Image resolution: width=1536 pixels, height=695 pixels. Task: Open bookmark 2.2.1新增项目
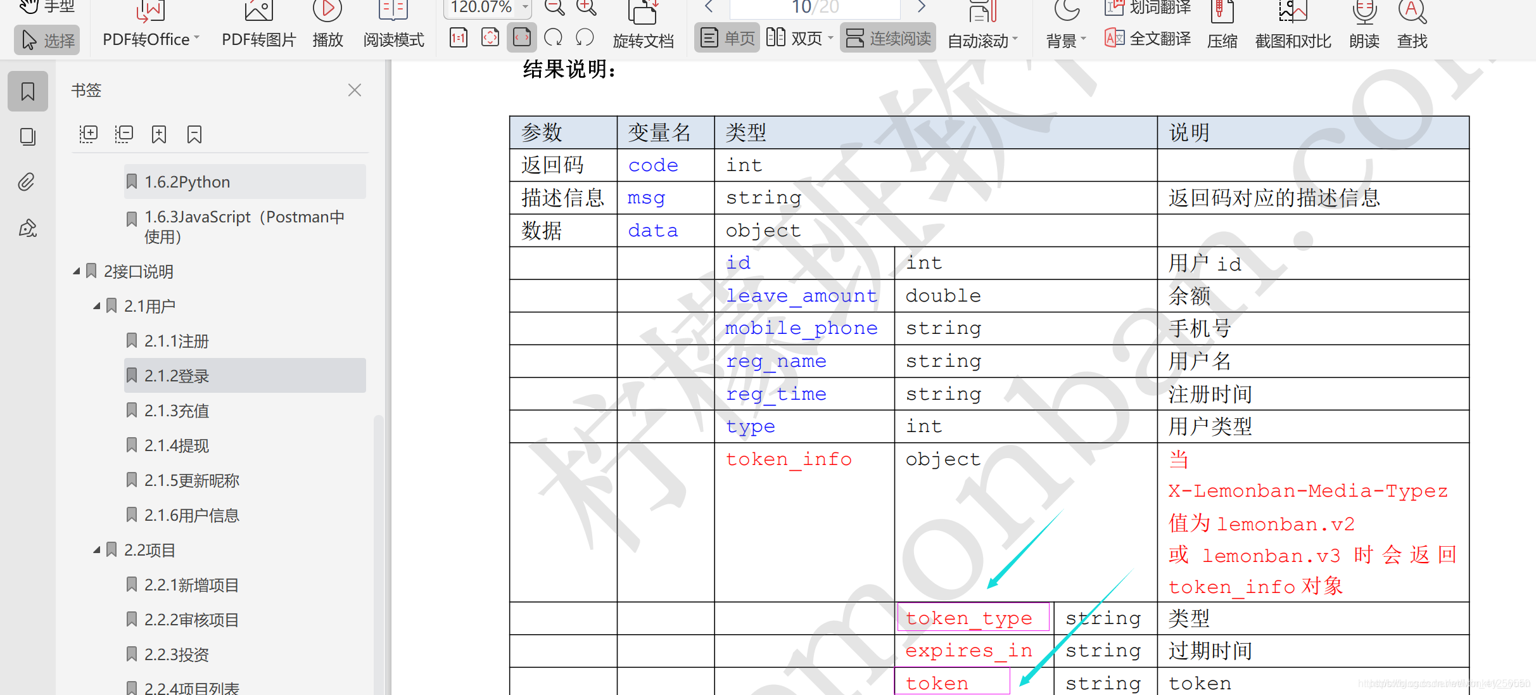point(244,585)
